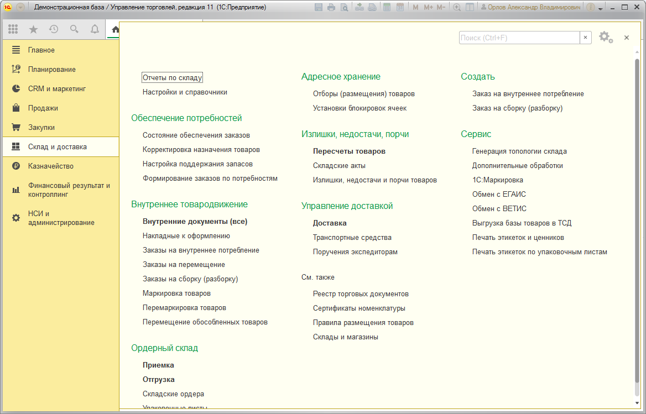
Task: Open the Calculator icon in title bar
Action: (x=387, y=7)
